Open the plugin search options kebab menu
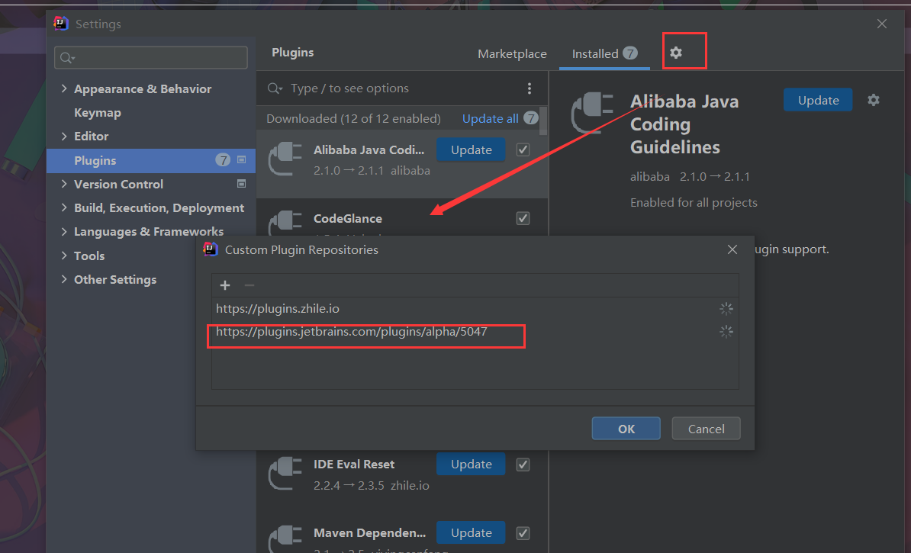This screenshot has width=911, height=553. 529,88
